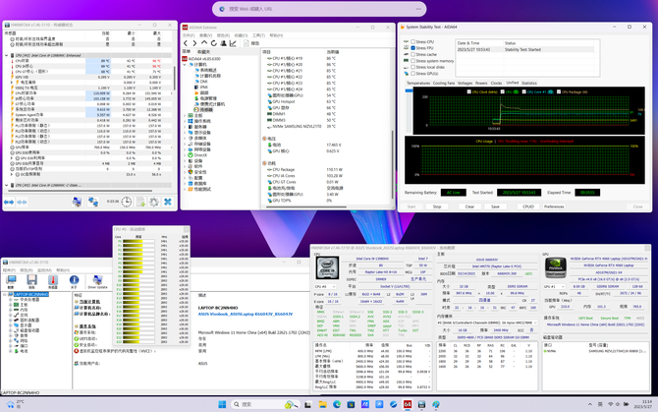This screenshot has width=658, height=412.
Task: Switch to the Statistics tab
Action: pyautogui.click(x=528, y=83)
